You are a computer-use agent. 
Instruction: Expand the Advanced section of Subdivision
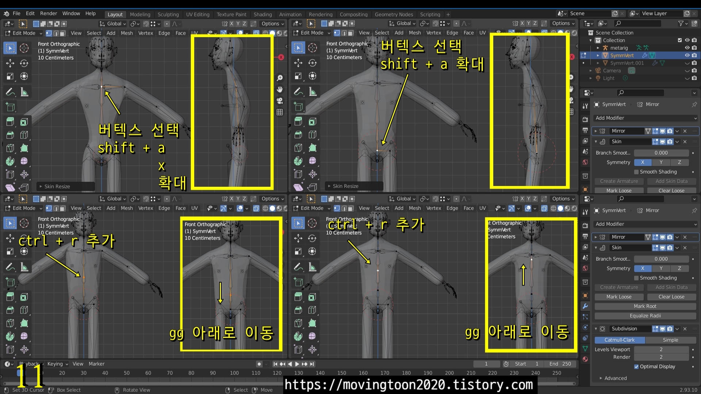(x=613, y=378)
